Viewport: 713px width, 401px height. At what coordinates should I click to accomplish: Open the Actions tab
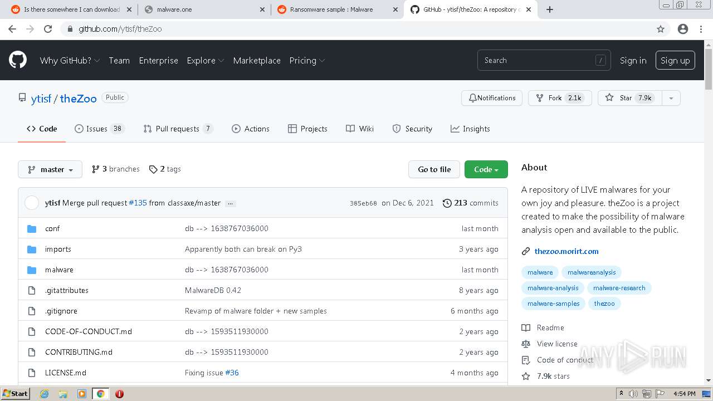251,129
